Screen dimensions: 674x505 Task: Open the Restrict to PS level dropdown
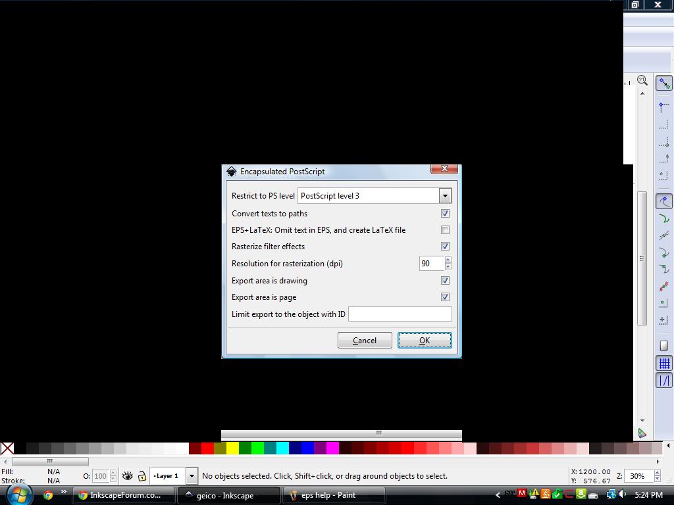tap(445, 195)
